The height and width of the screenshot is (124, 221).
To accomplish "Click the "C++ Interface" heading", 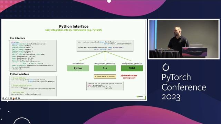I will (x=18, y=38).
